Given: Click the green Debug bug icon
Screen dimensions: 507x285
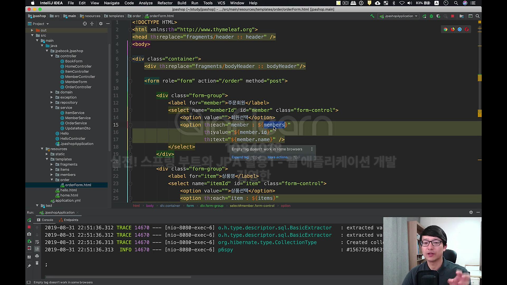Looking at the screenshot, I should click(x=431, y=16).
